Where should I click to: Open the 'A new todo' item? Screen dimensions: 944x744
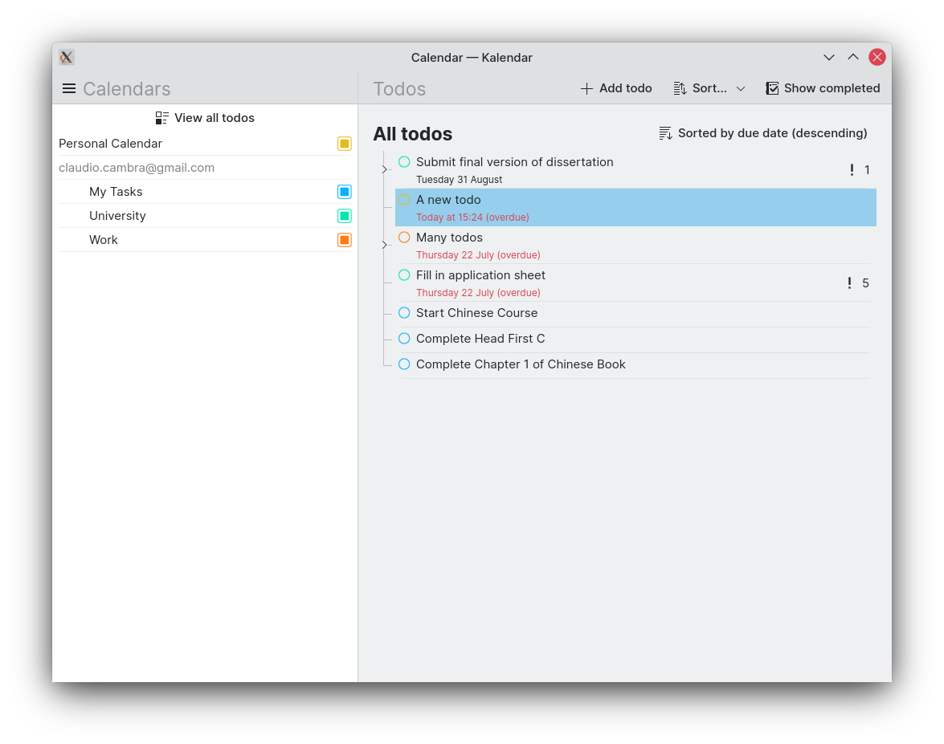pyautogui.click(x=635, y=208)
